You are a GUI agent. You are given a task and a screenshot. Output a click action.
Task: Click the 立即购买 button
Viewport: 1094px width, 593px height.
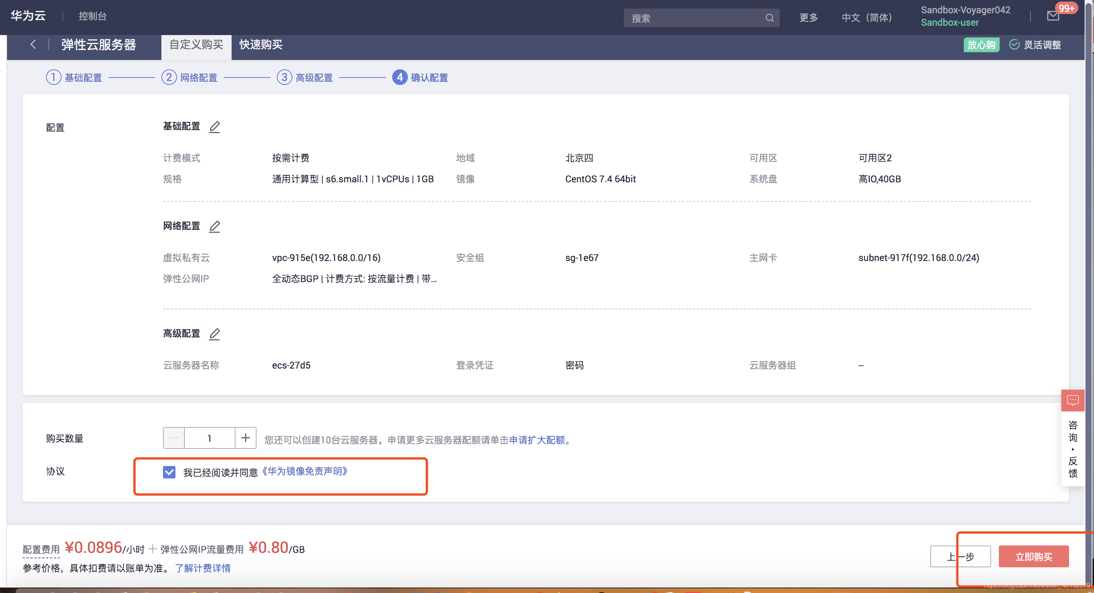click(x=1034, y=556)
